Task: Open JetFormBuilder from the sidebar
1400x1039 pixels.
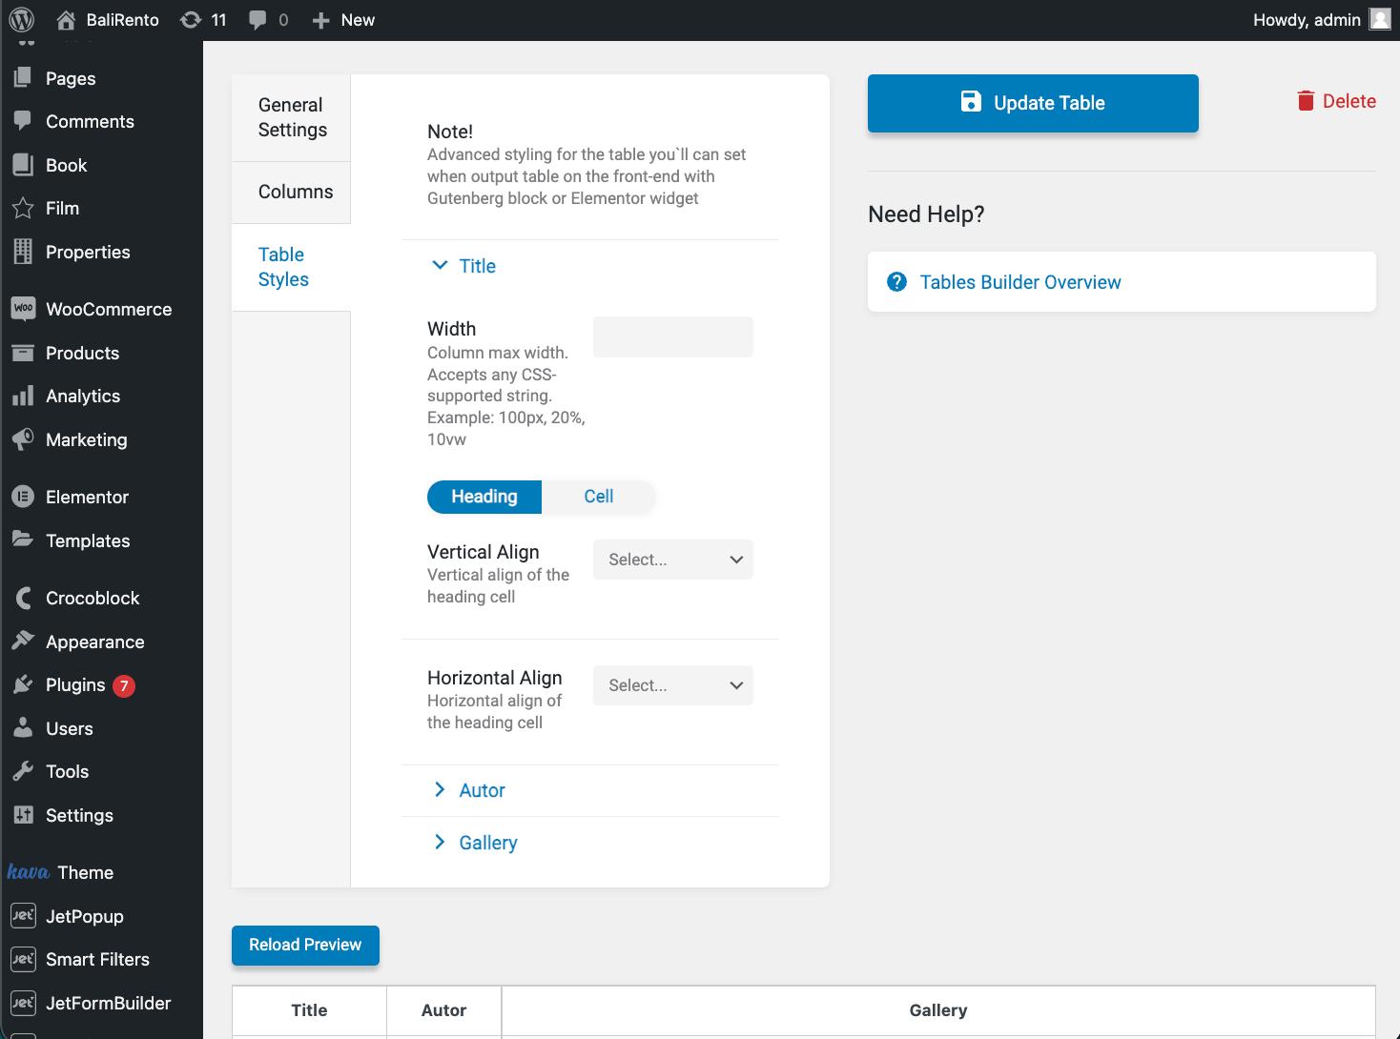Action: coord(108,1003)
